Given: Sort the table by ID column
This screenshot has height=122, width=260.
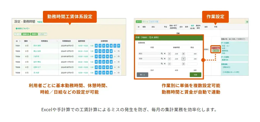Looking at the screenshot, I should tap(18, 41).
